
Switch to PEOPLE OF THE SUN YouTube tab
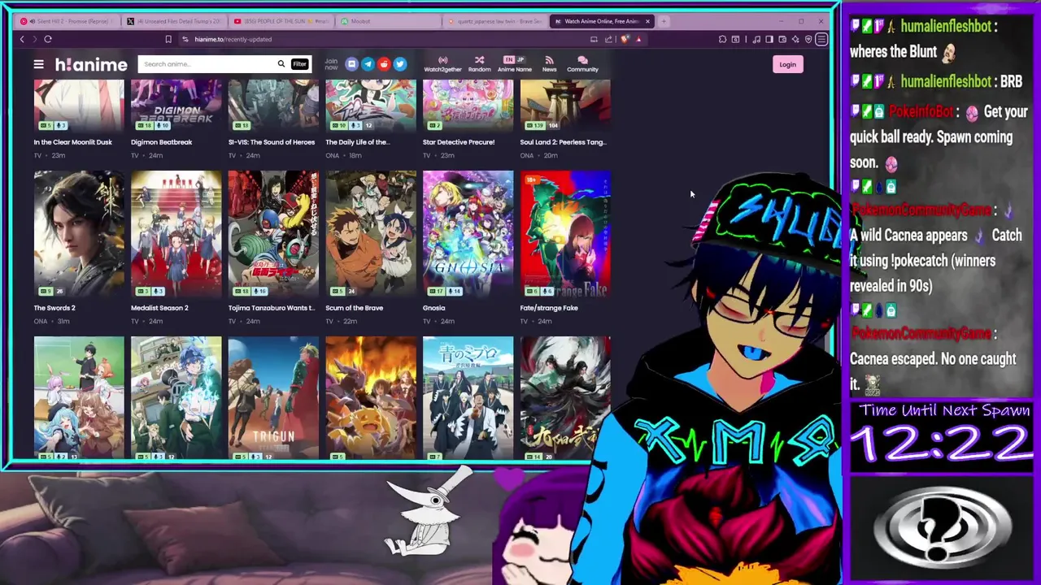pyautogui.click(x=281, y=21)
